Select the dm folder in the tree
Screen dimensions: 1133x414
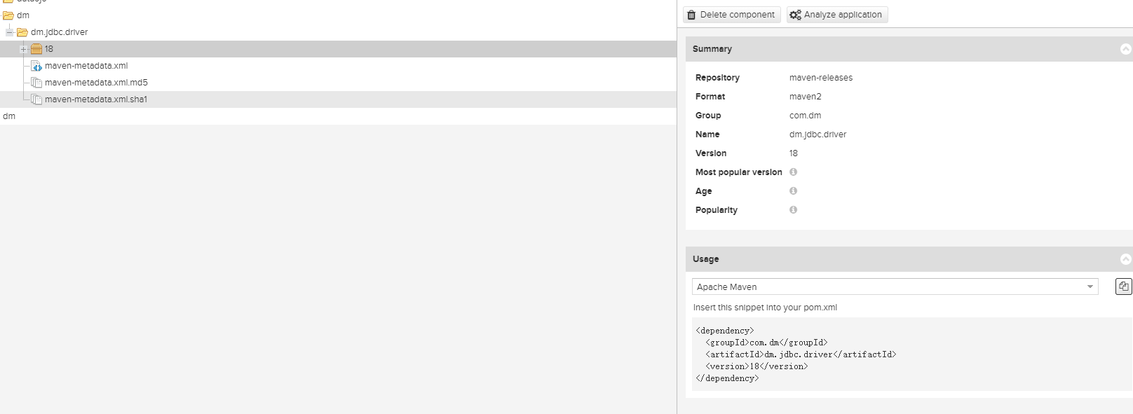22,15
